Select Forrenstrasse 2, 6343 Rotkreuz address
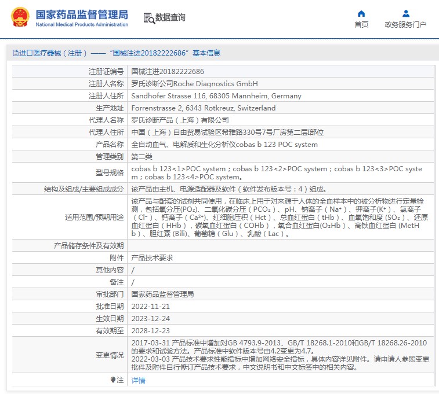The height and width of the screenshot is (394, 439). tap(204, 108)
